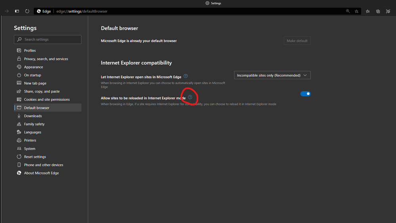The image size is (396, 223).
Task: Click the forward navigation arrow
Action: 7,11
